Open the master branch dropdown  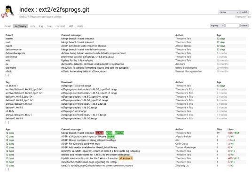click(229, 12)
